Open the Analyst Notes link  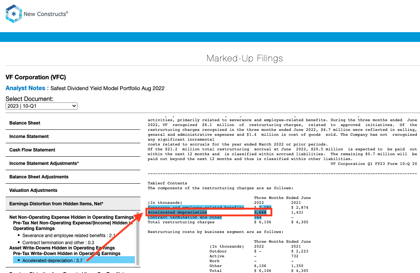pos(27,88)
